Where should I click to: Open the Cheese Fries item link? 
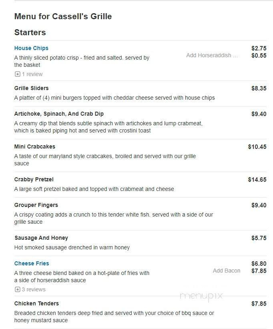pyautogui.click(x=32, y=263)
